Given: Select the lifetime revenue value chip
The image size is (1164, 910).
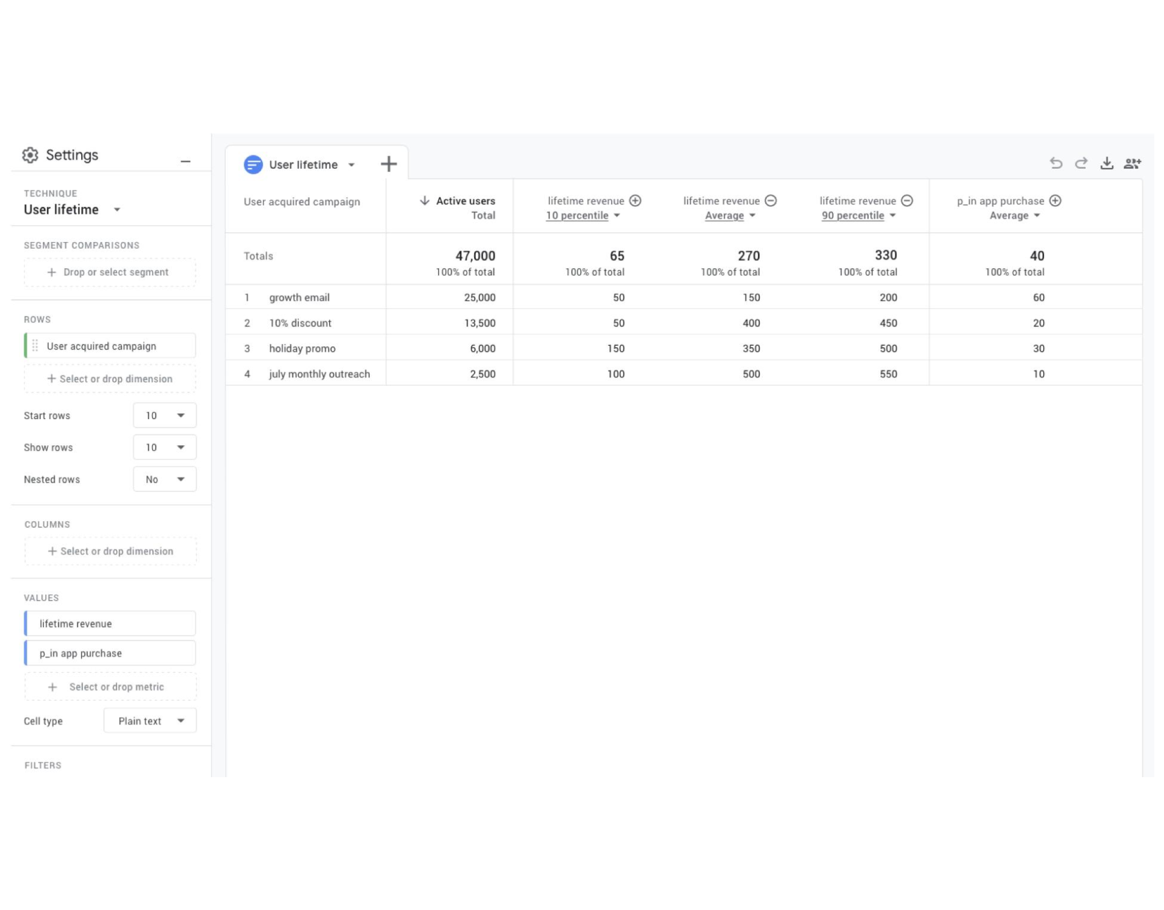Looking at the screenshot, I should point(110,624).
